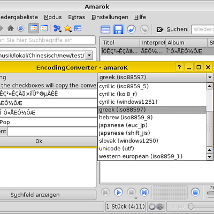
Task: Expand the folder path combo box arrow
Action: (89, 56)
